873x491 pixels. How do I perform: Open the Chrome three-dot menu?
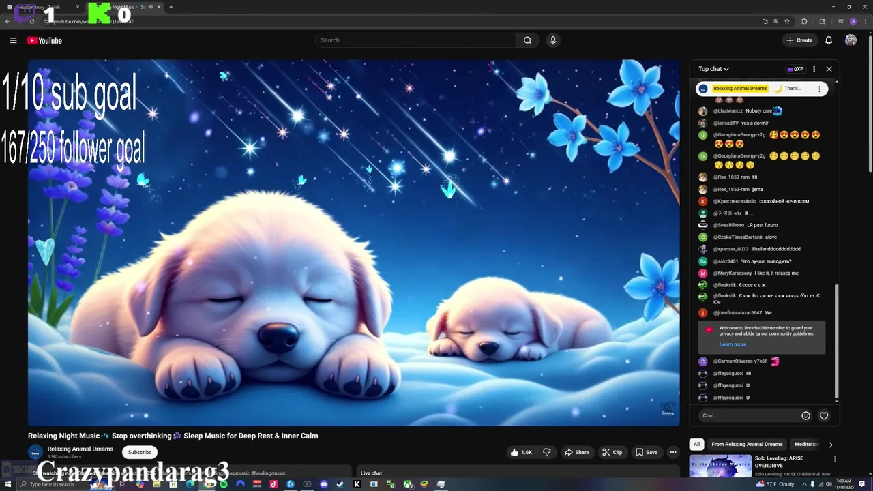(x=865, y=21)
